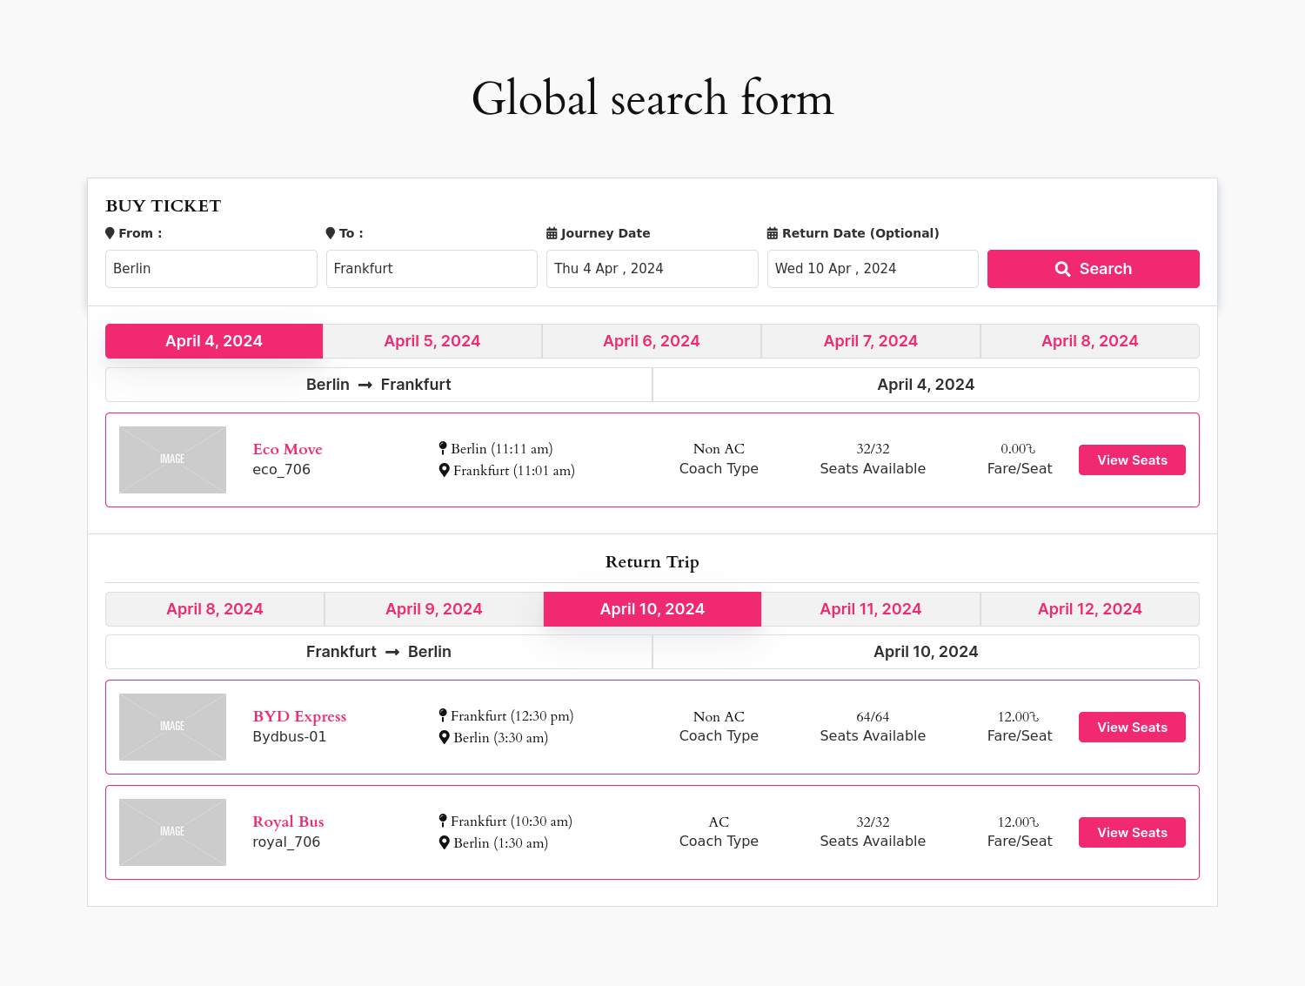Image resolution: width=1305 pixels, height=986 pixels.
Task: Switch return trip to April 11, 2024
Action: 870,609
